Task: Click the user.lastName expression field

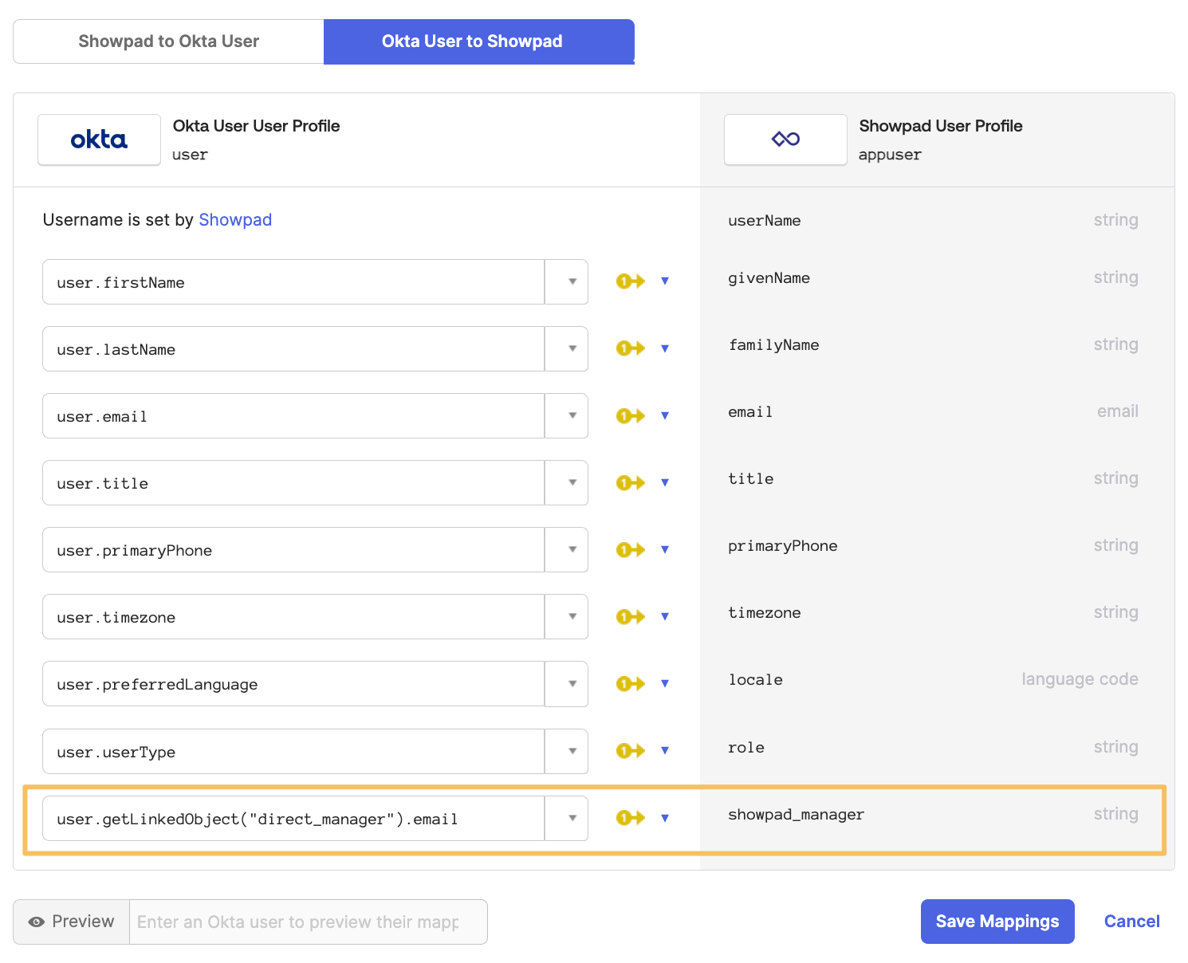Action: (x=293, y=348)
